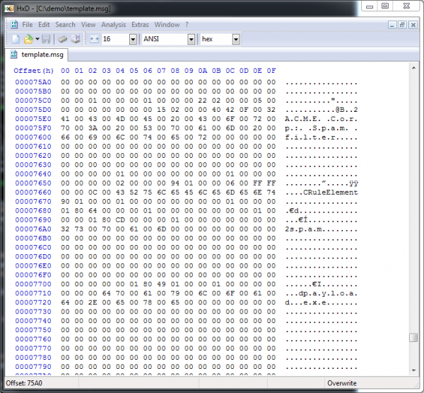Open the Search menu
The width and height of the screenshot is (424, 393).
click(65, 25)
